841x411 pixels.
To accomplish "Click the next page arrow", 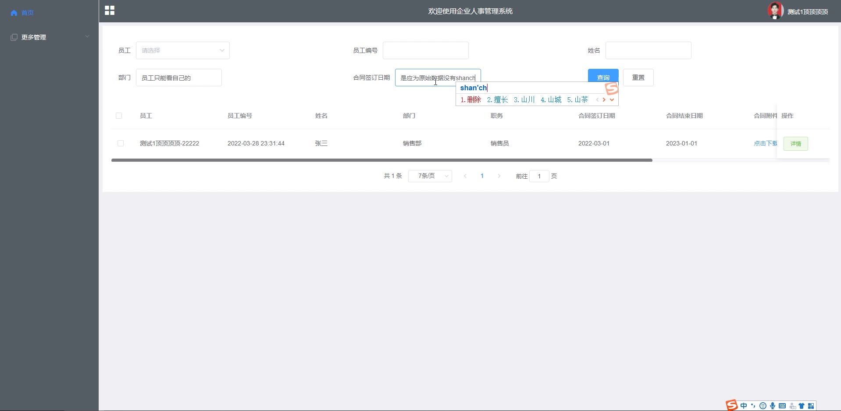I will 499,176.
